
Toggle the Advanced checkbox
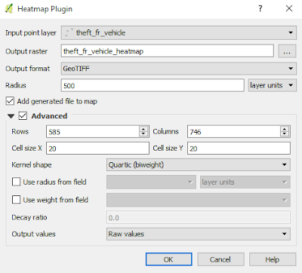pyautogui.click(x=23, y=116)
